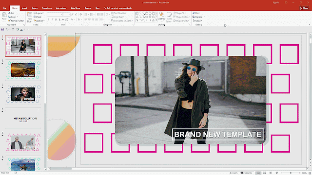Click Convert to SmartArt
312x175 pixels.
(x=121, y=20)
